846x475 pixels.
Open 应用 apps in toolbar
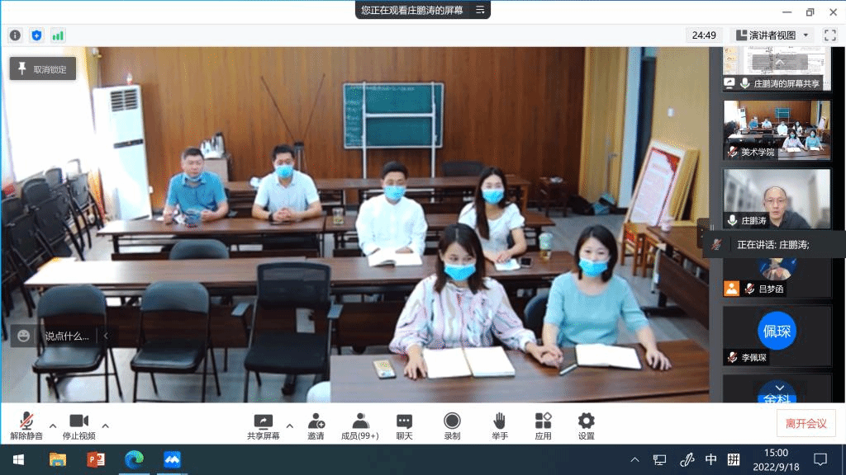[x=543, y=426]
